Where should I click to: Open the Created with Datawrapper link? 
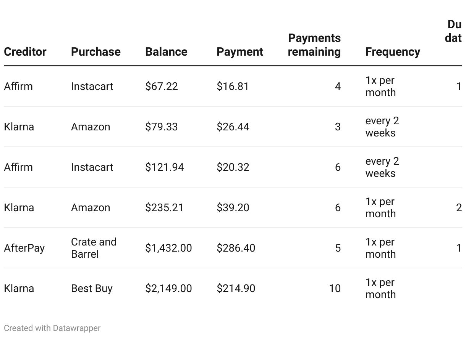(x=52, y=328)
